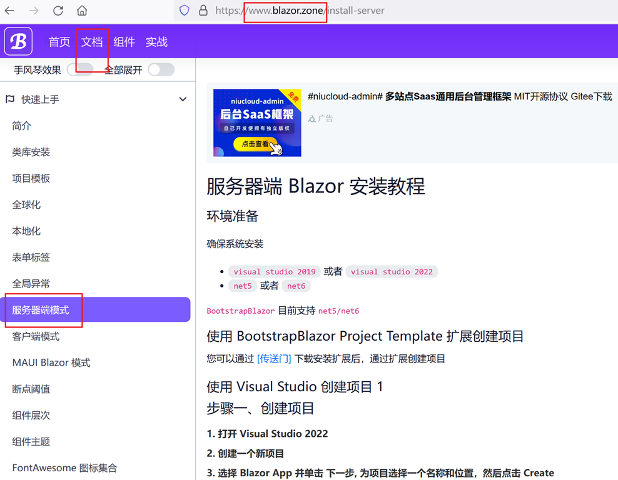Click the shield tracking protection icon
Viewport: 618px width, 480px height.
184,11
